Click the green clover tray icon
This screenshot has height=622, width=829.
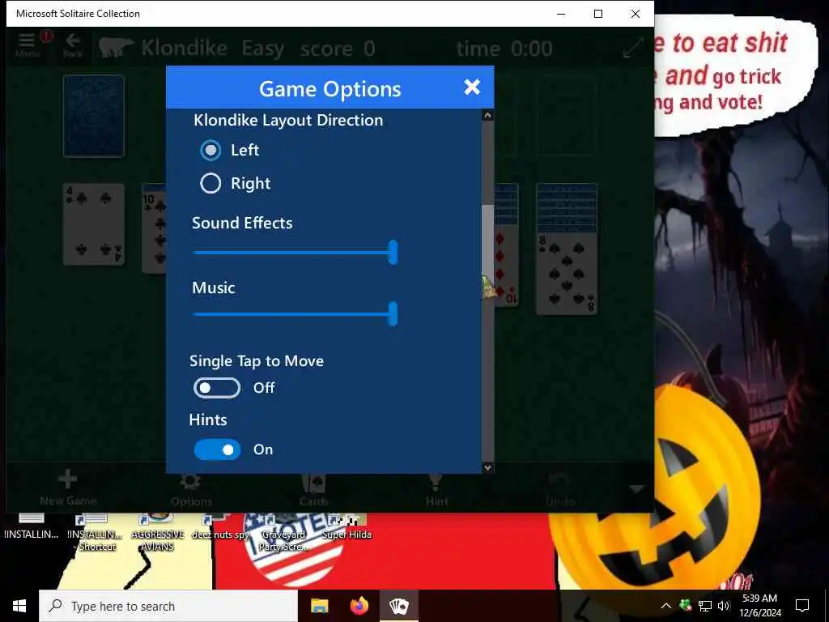(685, 605)
